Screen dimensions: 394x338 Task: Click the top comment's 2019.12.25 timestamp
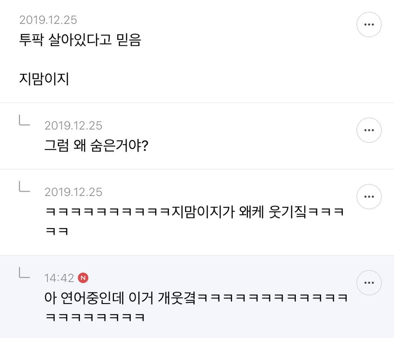48,20
